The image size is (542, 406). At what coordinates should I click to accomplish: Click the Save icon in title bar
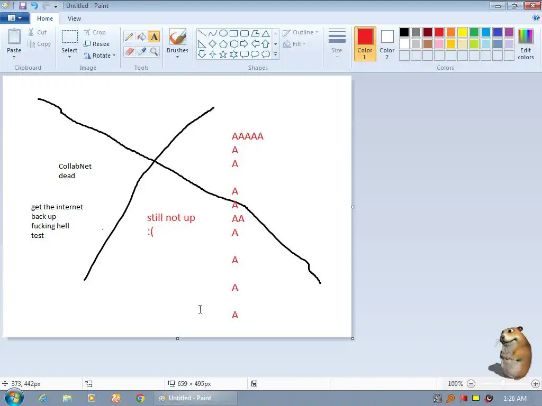23,5
